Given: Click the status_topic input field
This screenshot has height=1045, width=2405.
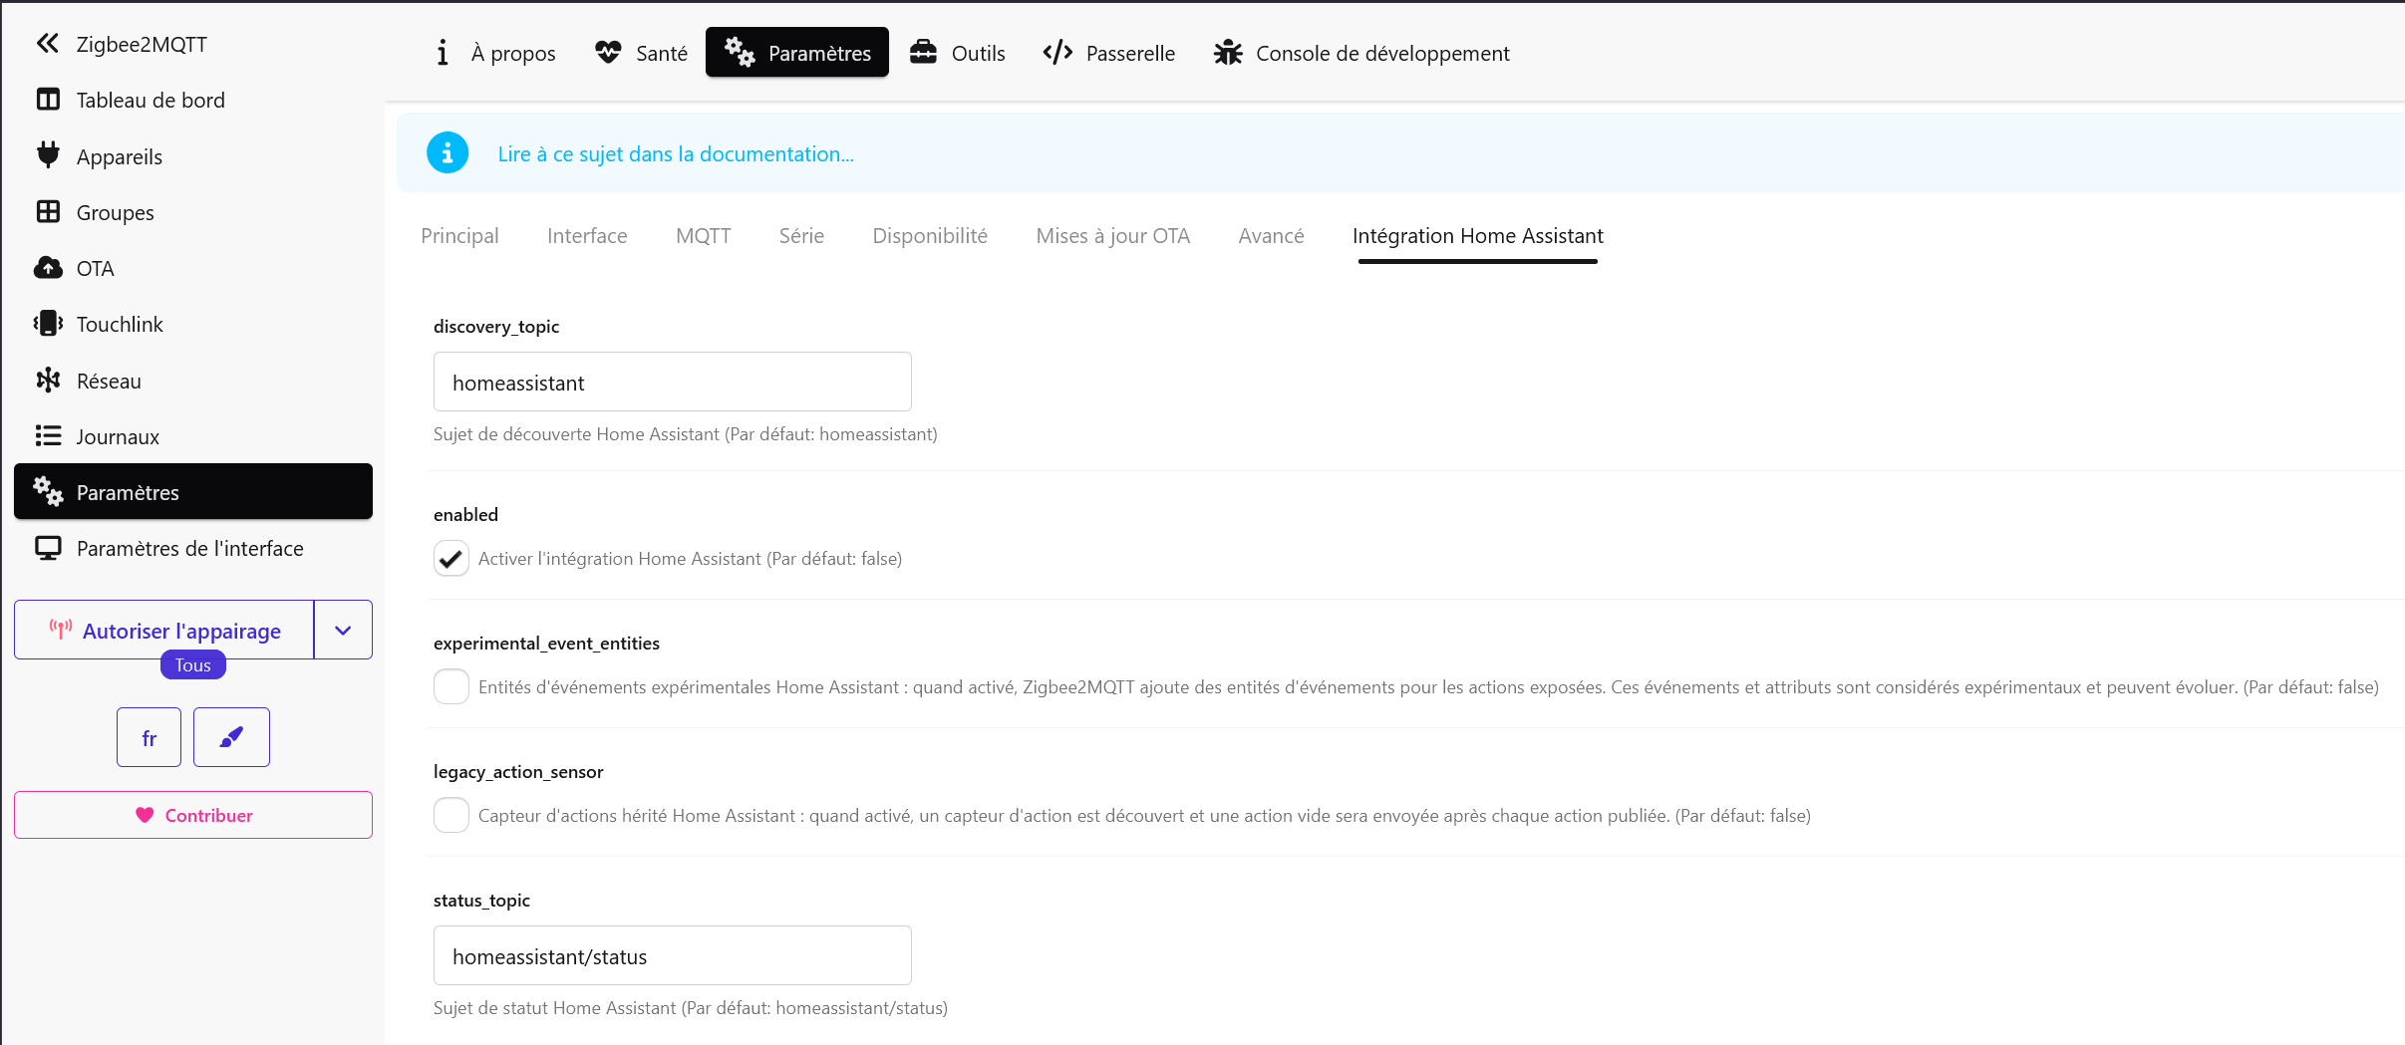Looking at the screenshot, I should (x=672, y=956).
